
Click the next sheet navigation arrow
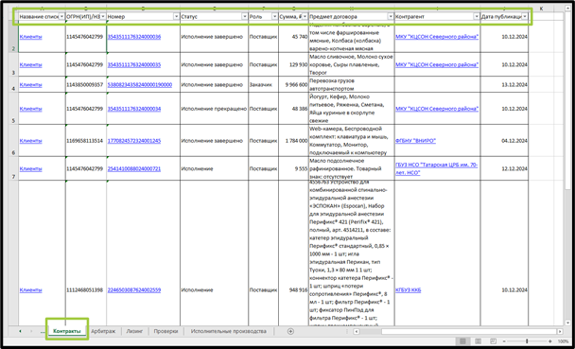point(31,331)
